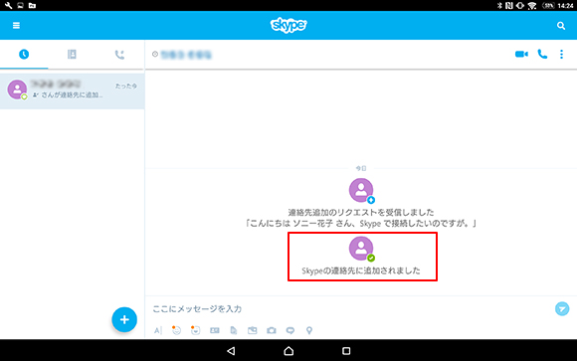Tap avatar above contact request received message
The width and height of the screenshot is (577, 361).
pyautogui.click(x=361, y=190)
